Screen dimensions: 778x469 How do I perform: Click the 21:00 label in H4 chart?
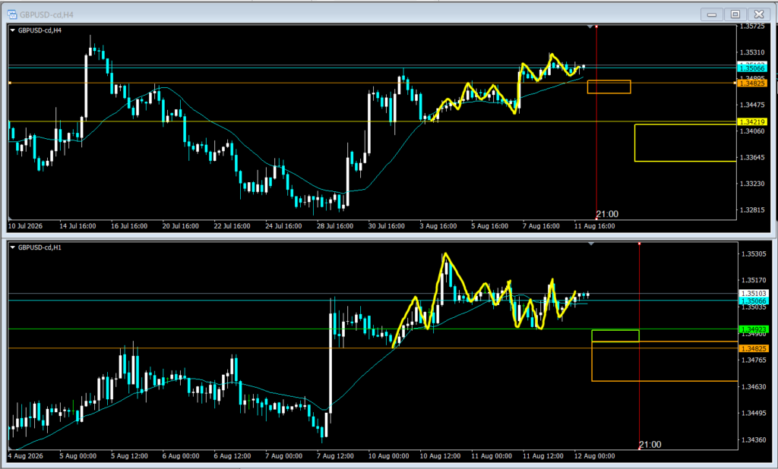tap(607, 214)
